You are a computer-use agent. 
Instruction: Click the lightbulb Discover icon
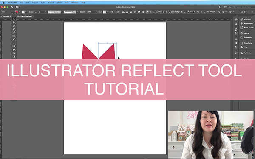(x=230, y=7)
